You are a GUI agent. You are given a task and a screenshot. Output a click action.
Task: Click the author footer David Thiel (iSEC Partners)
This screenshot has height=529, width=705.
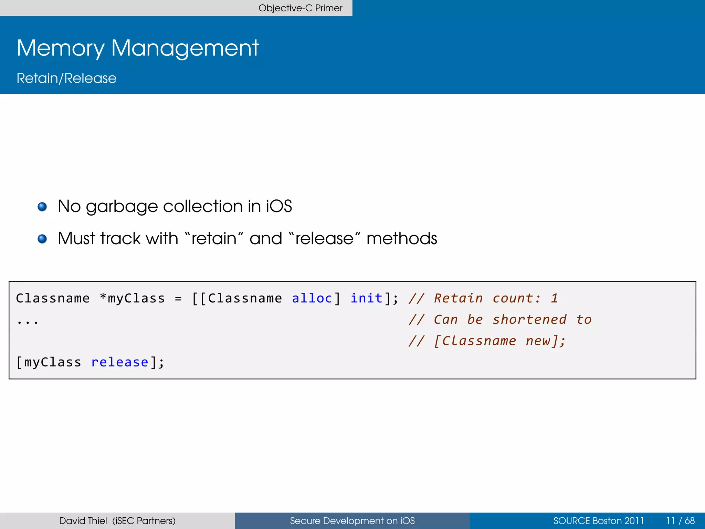(x=117, y=521)
